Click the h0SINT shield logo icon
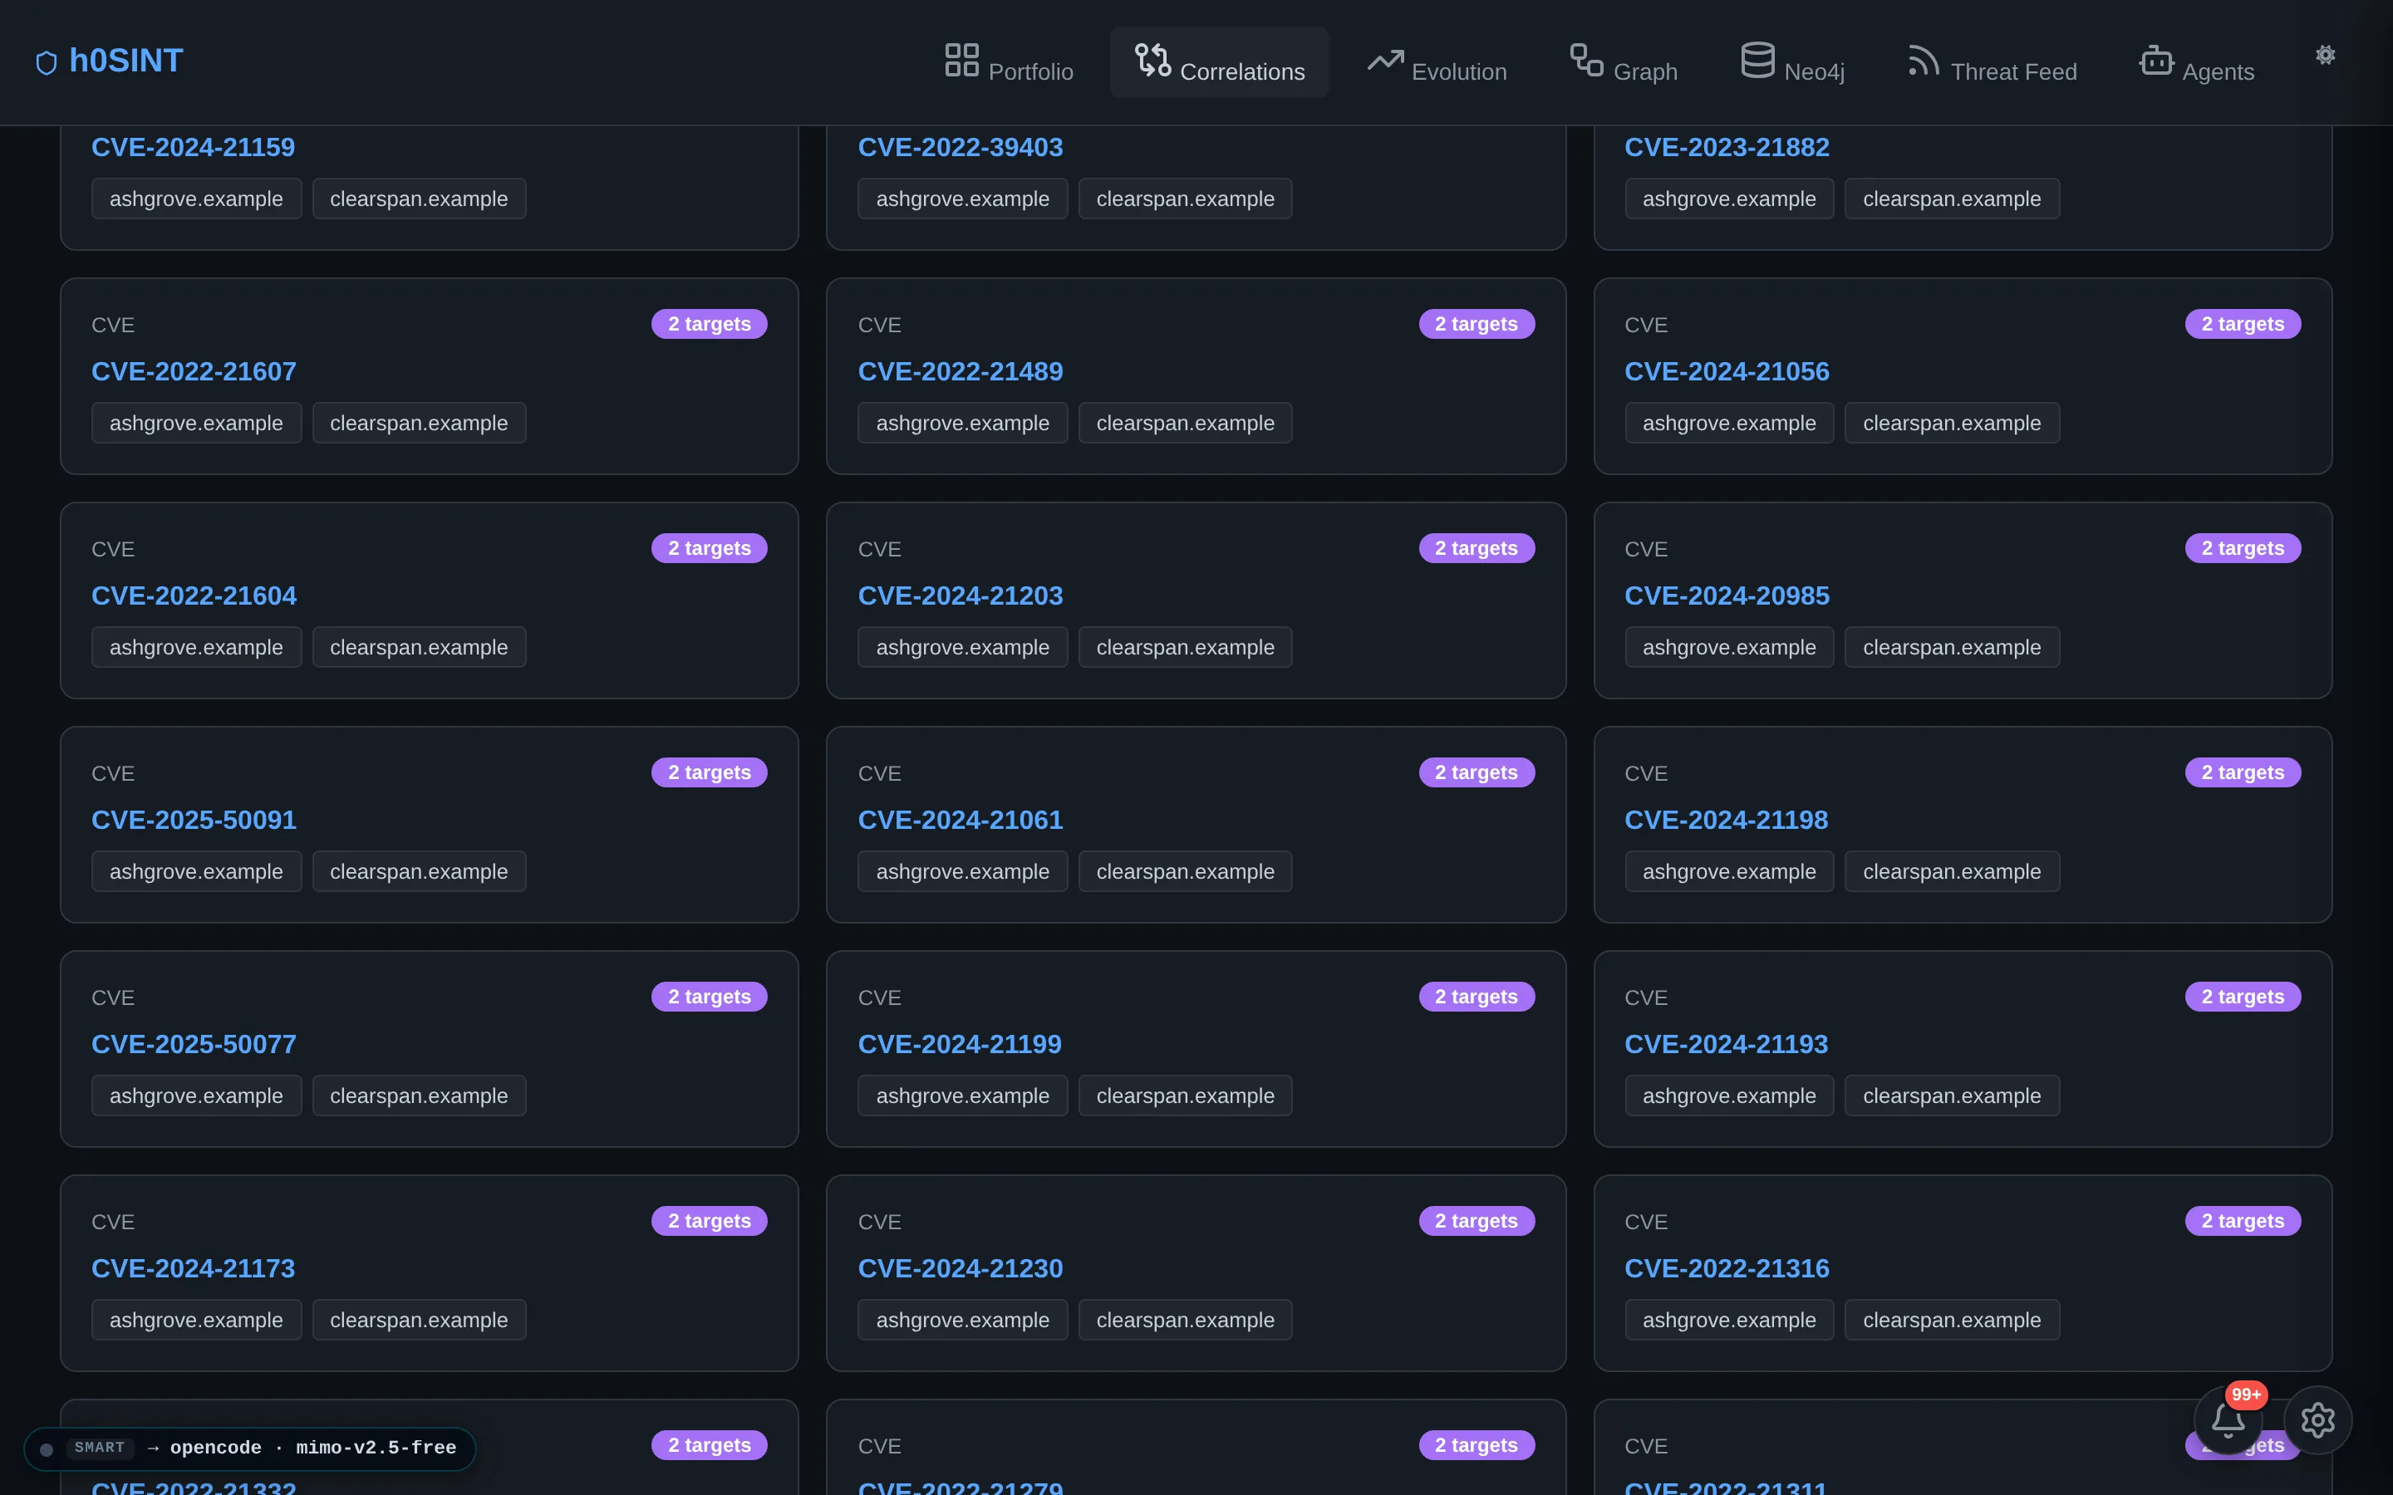The image size is (2393, 1495). click(x=47, y=63)
